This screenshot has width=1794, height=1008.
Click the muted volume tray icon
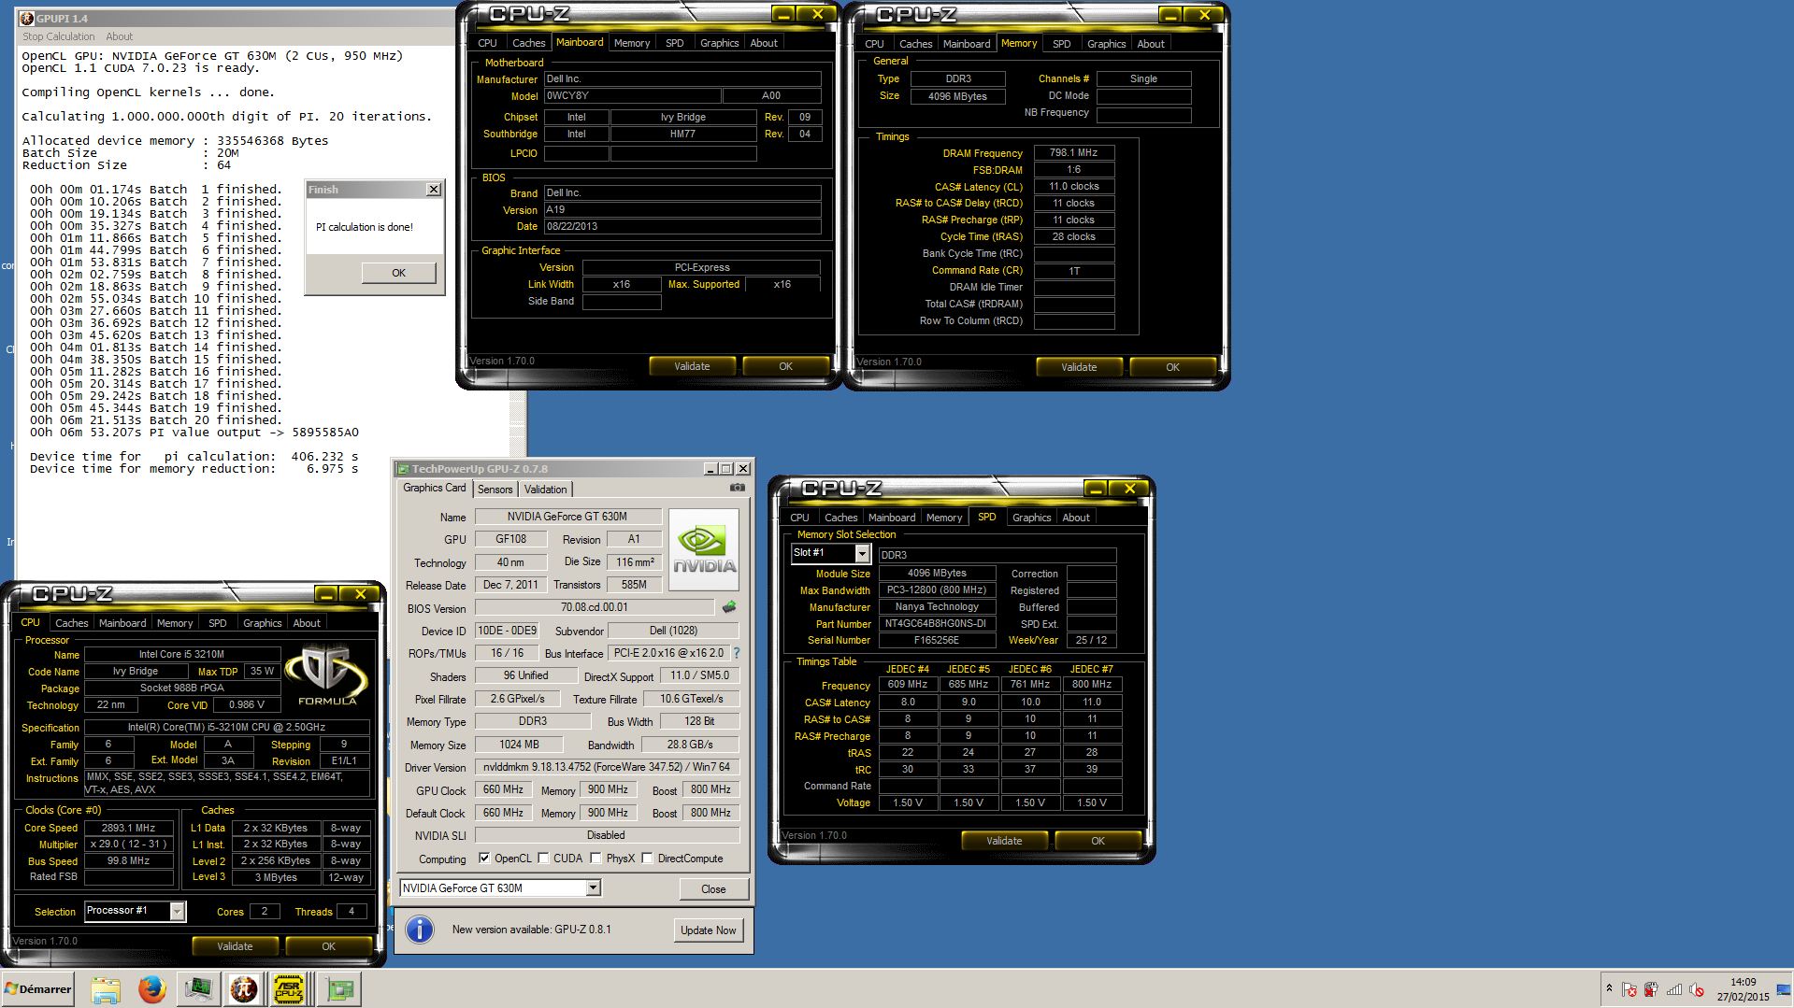[1697, 989]
